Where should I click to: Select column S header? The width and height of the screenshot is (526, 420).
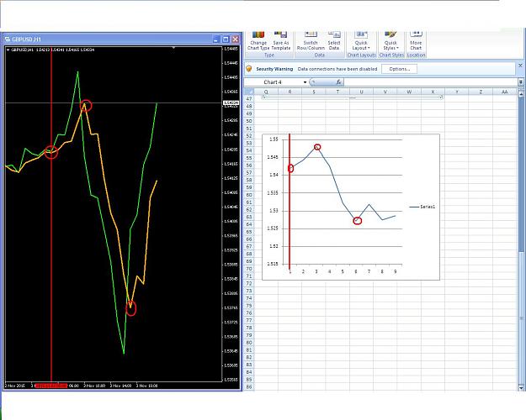pyautogui.click(x=314, y=92)
